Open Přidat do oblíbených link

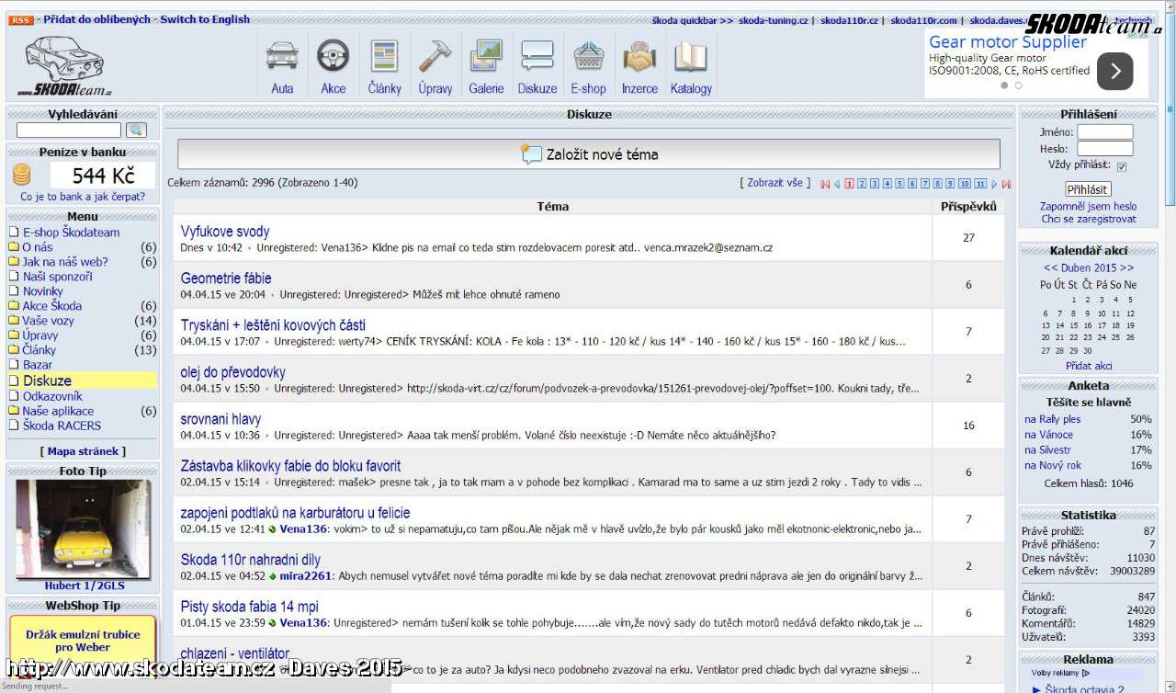click(96, 19)
